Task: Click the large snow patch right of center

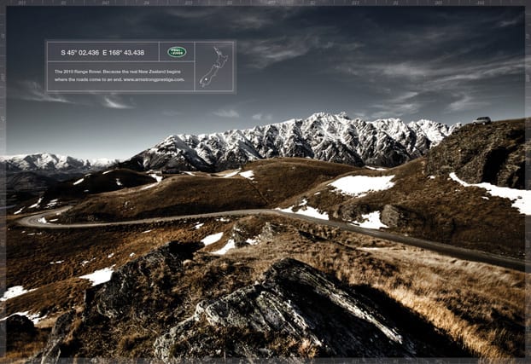Action: coord(362,185)
